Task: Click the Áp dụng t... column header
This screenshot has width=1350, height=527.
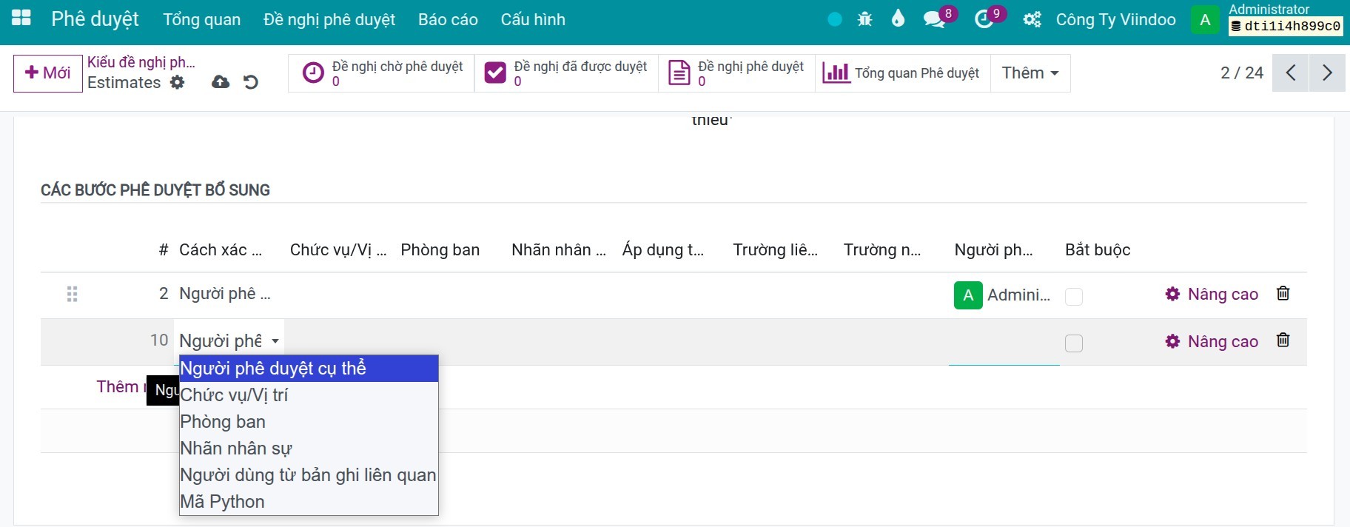Action: pyautogui.click(x=663, y=250)
